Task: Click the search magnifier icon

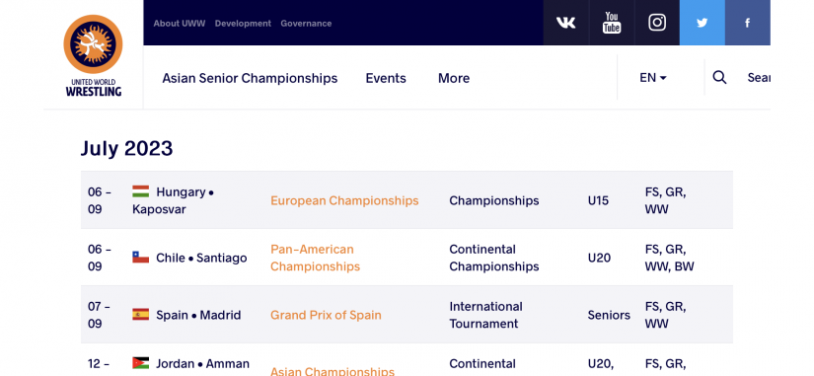Action: 719,77
